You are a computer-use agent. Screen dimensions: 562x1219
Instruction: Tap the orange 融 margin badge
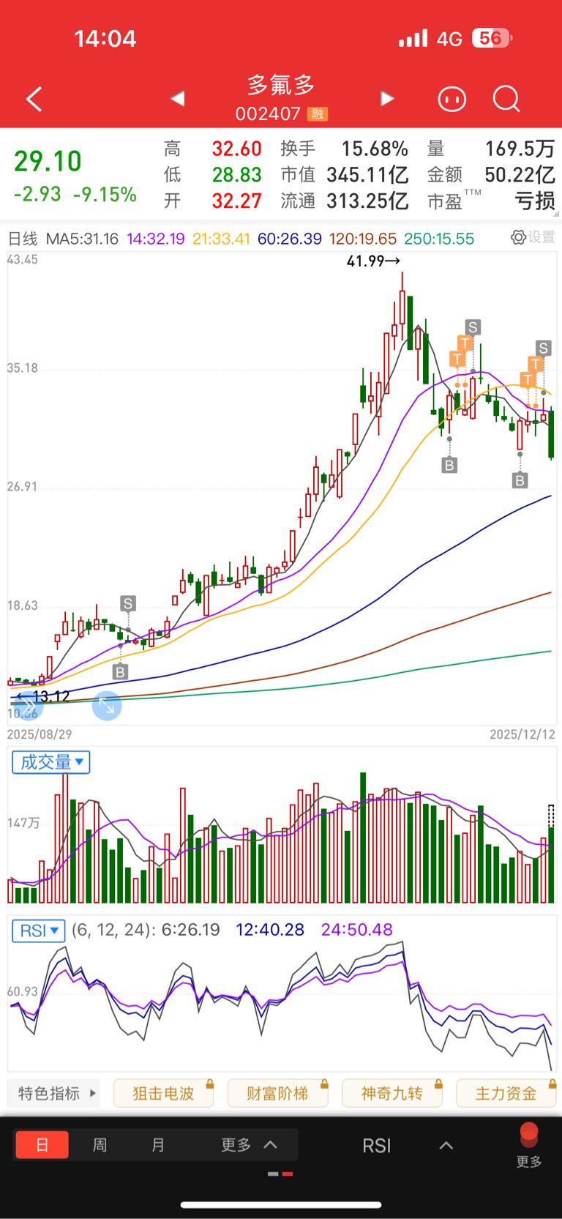[318, 114]
